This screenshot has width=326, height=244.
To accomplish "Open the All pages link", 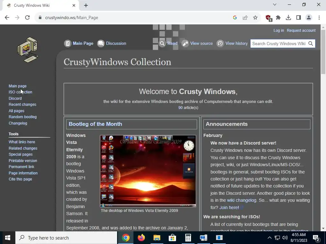I will tap(17, 111).
